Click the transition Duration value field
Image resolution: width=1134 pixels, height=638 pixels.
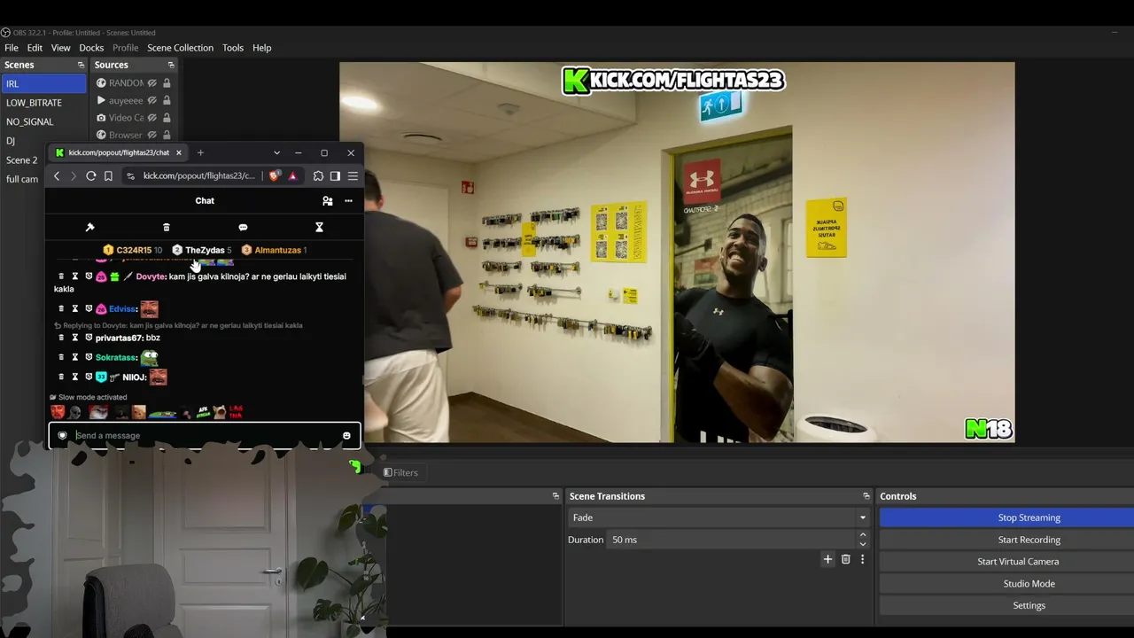(x=732, y=540)
